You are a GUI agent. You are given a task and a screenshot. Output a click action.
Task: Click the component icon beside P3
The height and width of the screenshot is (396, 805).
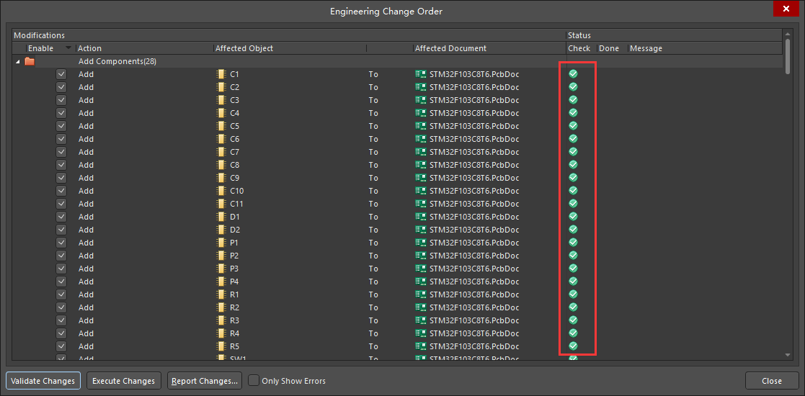(x=221, y=269)
